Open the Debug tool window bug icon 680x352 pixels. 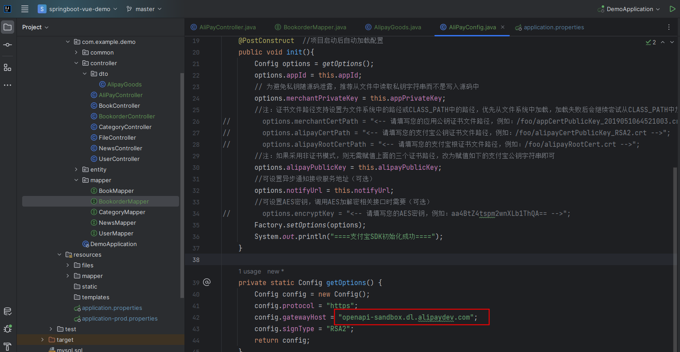click(x=8, y=329)
